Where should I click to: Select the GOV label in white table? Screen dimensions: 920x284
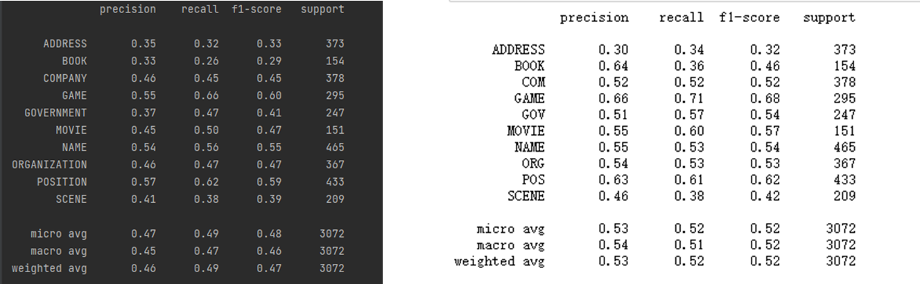(x=533, y=115)
